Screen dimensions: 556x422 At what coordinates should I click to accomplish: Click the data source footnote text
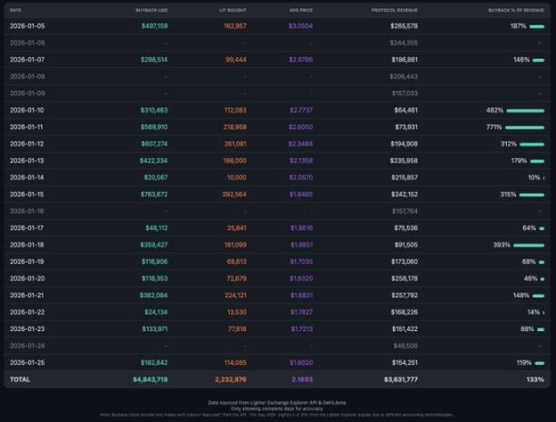pyautogui.click(x=278, y=401)
